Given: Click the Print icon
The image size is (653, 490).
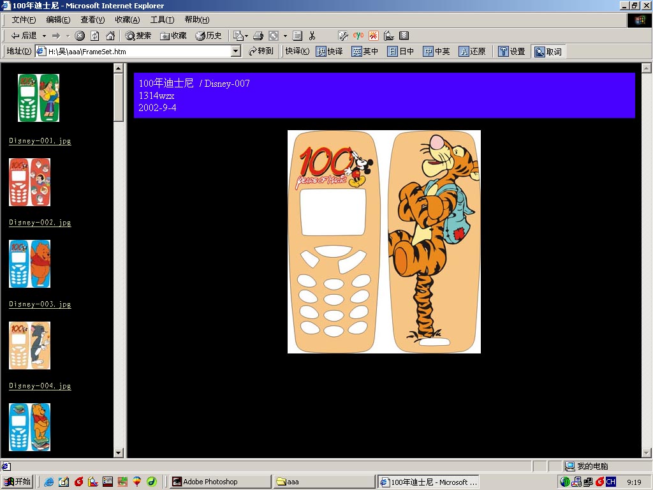Looking at the screenshot, I should (x=258, y=36).
